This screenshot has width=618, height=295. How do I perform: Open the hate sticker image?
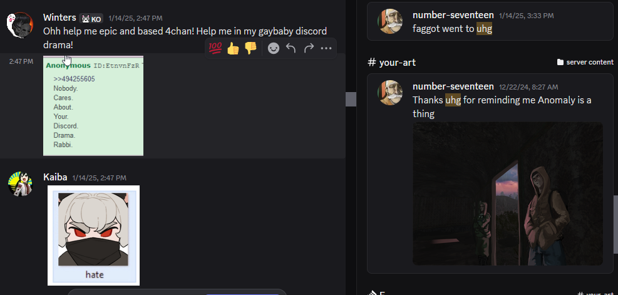[93, 235]
